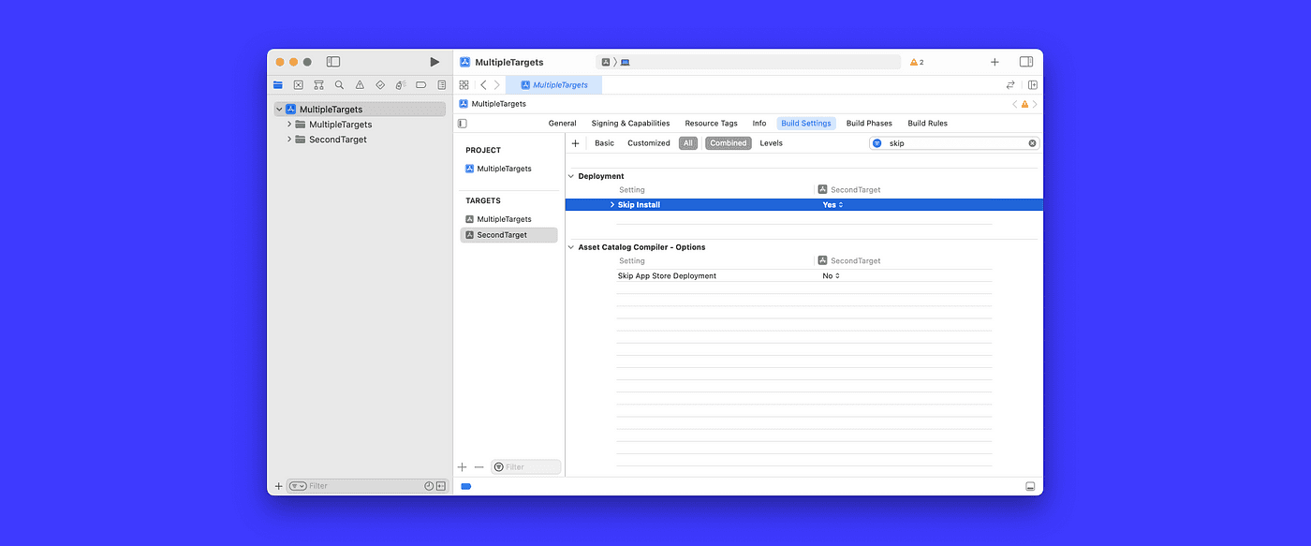Switch to the Build Phases tab
The width and height of the screenshot is (1311, 546).
868,123
